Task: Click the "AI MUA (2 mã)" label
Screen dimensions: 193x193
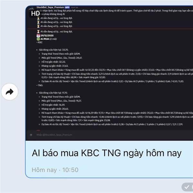Action: (x=49, y=39)
